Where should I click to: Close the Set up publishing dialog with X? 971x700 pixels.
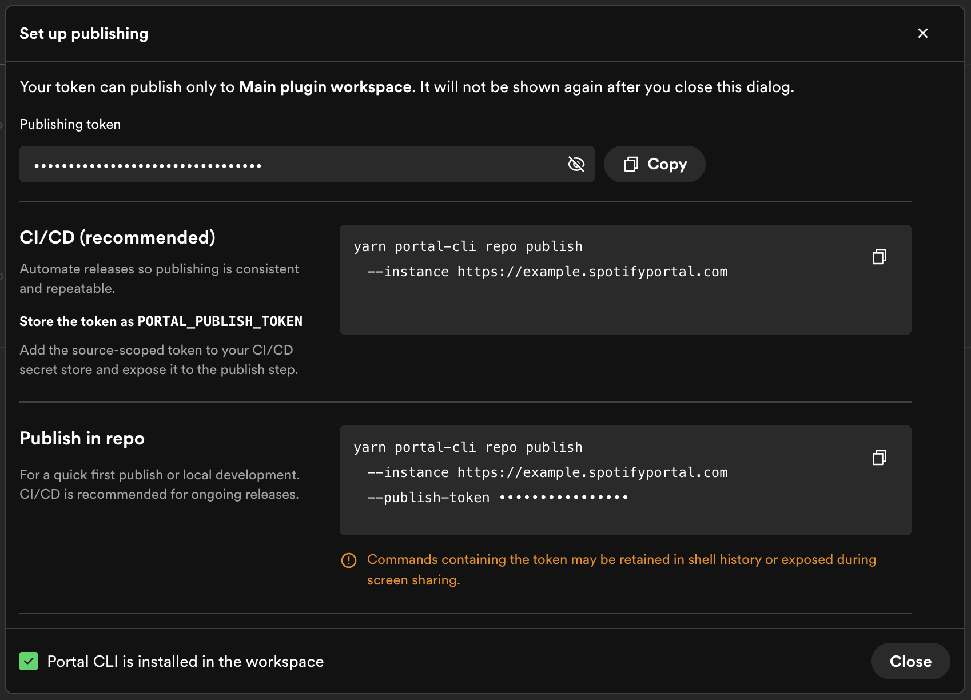point(922,33)
